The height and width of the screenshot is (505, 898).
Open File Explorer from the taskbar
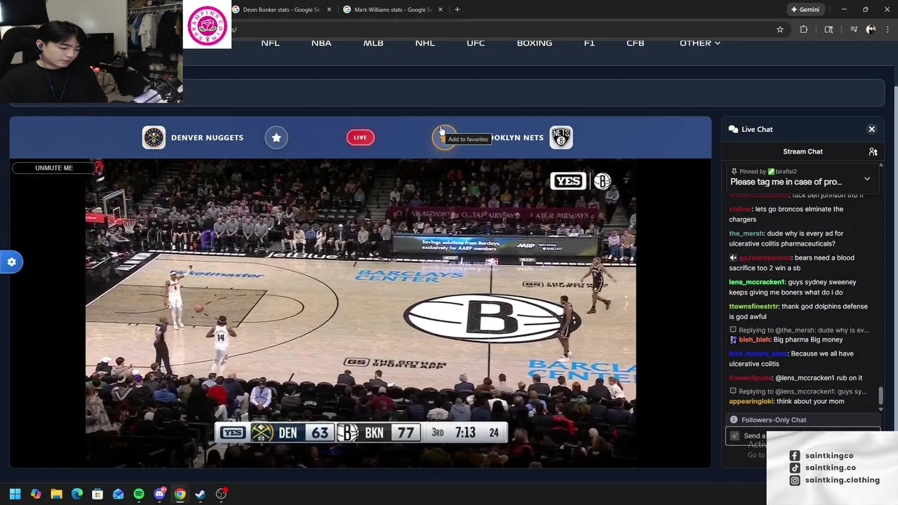[x=56, y=494]
